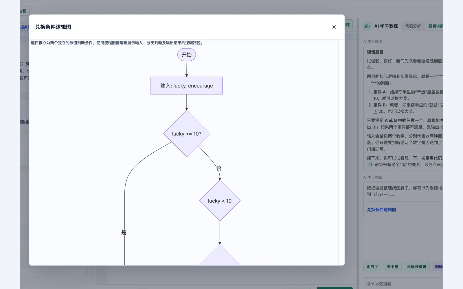The height and width of the screenshot is (289, 463).
Task: Switch to the 代码分析 tab
Action: tap(413, 26)
